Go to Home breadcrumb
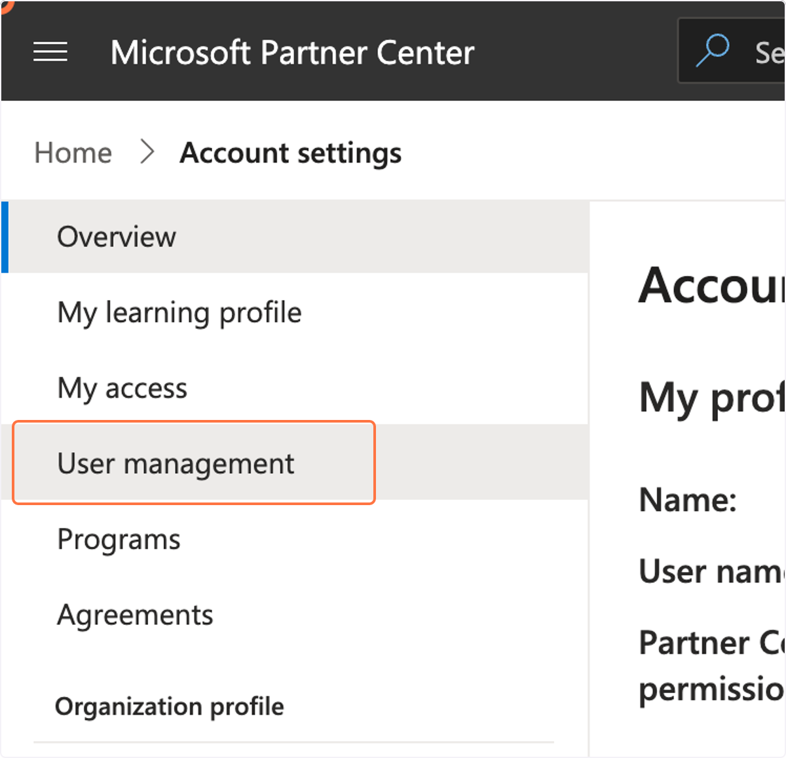The height and width of the screenshot is (758, 786). 73,153
